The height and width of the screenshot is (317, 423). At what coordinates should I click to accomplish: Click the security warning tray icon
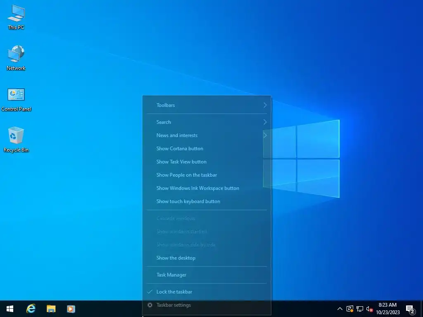click(350, 309)
